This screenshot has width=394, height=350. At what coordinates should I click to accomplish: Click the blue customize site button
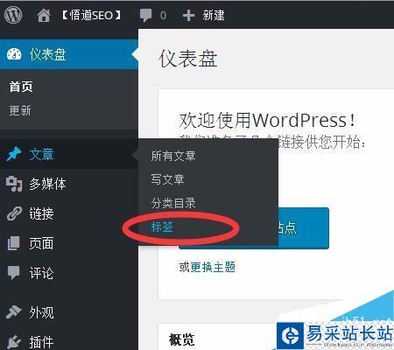304,228
